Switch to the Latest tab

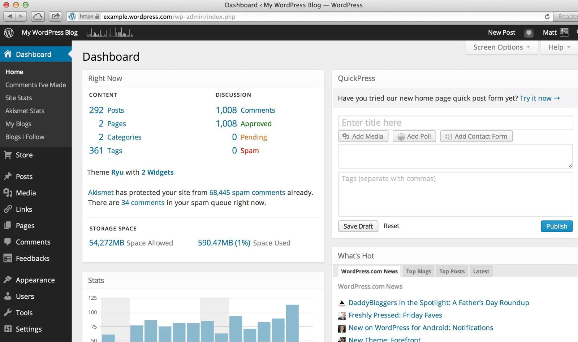[481, 271]
